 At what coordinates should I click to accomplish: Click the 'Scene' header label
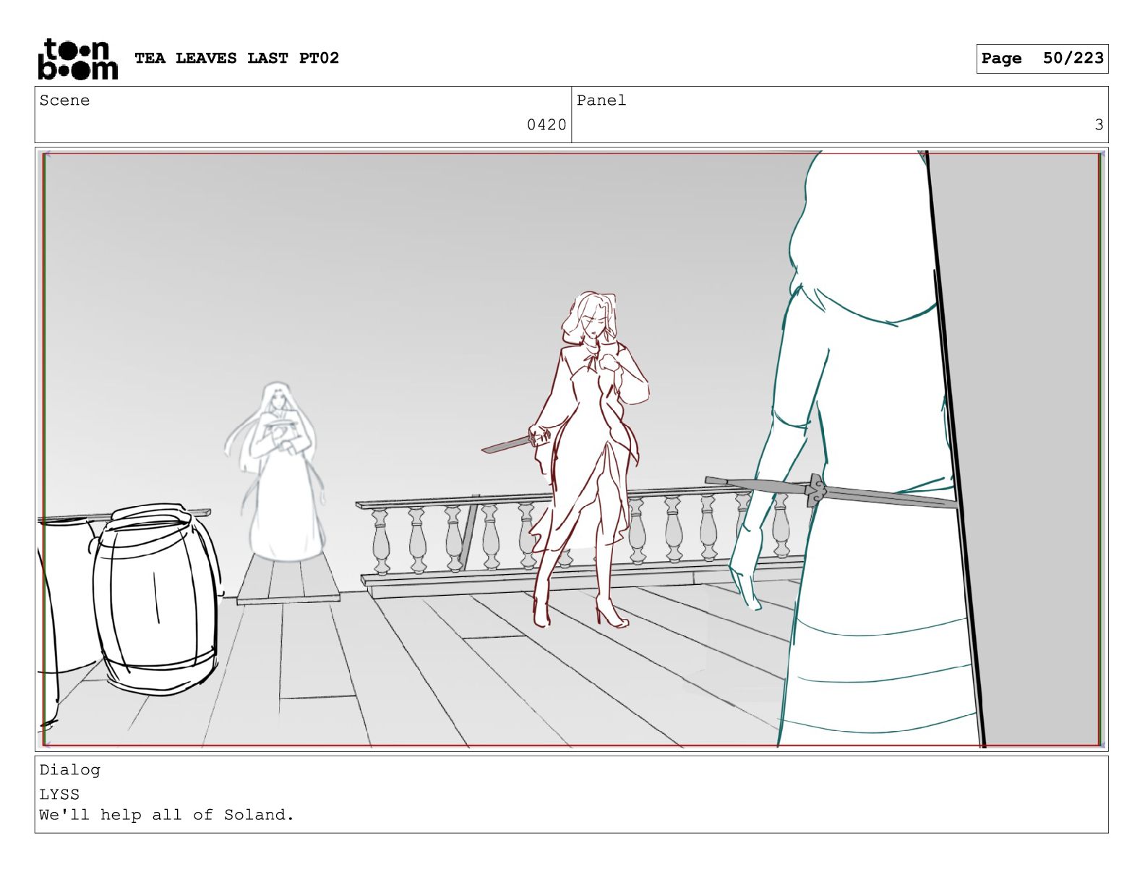coord(64,101)
